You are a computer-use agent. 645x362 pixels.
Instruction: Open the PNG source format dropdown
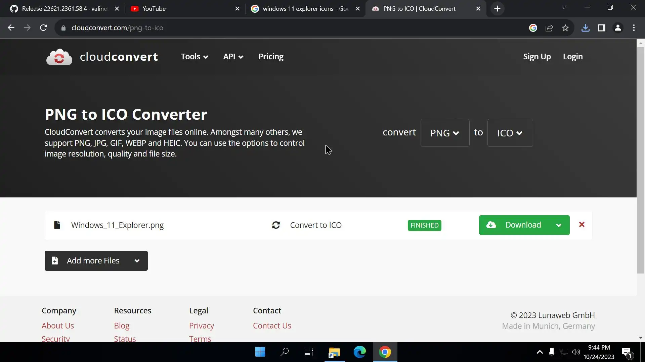[445, 133]
